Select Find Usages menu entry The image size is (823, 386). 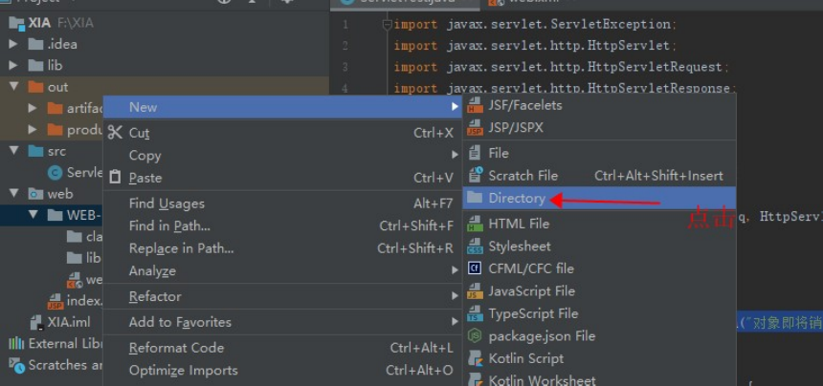coord(282,204)
